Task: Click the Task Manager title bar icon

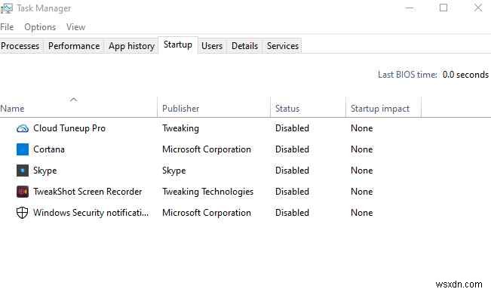Action: click(x=7, y=8)
